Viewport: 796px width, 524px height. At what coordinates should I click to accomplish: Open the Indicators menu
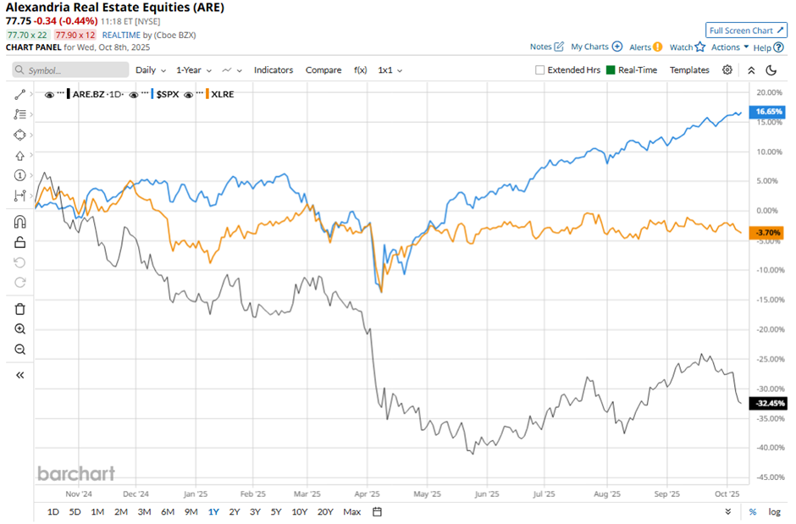click(x=274, y=70)
